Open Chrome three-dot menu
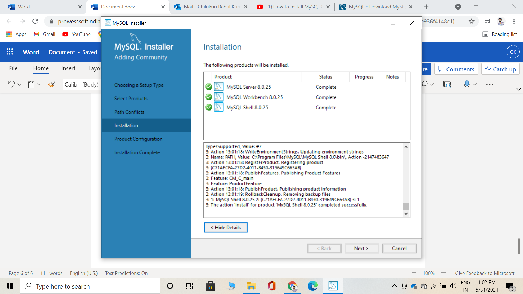 click(514, 21)
